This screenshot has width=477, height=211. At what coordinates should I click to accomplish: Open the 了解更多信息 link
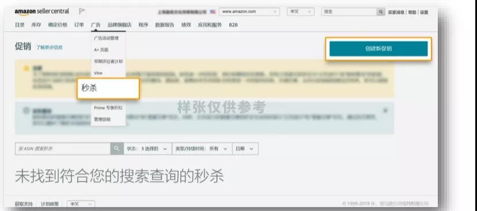[x=50, y=47]
